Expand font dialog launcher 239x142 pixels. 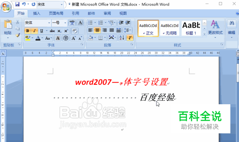(x=82, y=44)
